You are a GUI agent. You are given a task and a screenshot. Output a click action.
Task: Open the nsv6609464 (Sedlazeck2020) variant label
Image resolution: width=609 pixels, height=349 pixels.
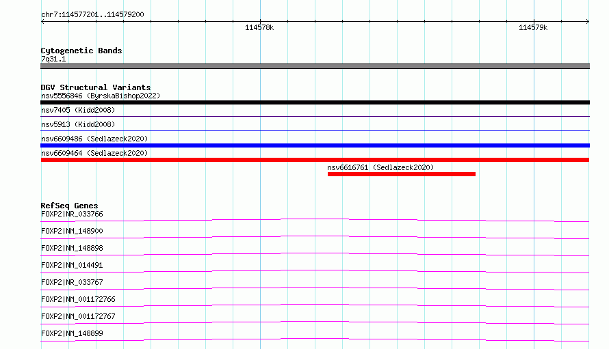(x=94, y=153)
